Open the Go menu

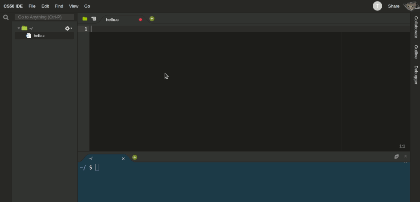[x=87, y=6]
